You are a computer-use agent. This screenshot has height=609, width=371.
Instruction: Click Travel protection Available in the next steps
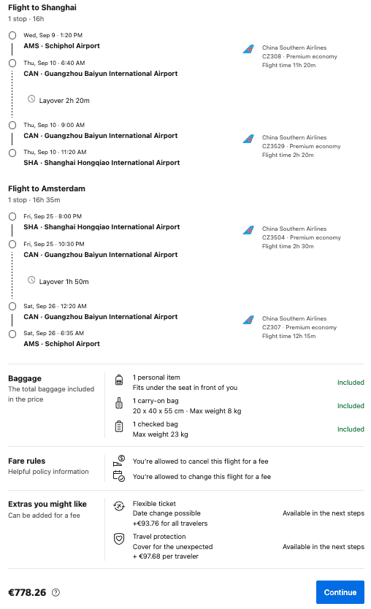[x=324, y=546]
